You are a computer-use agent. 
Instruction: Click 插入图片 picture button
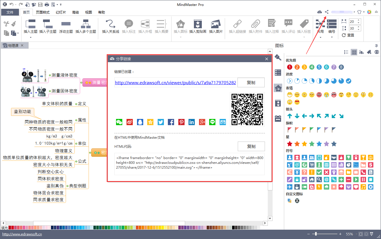pos(216,27)
